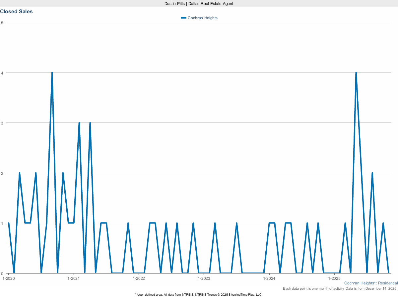The width and height of the screenshot is (398, 298).
Task: Click the NTREIS Trends copyright footer text
Action: click(x=199, y=294)
